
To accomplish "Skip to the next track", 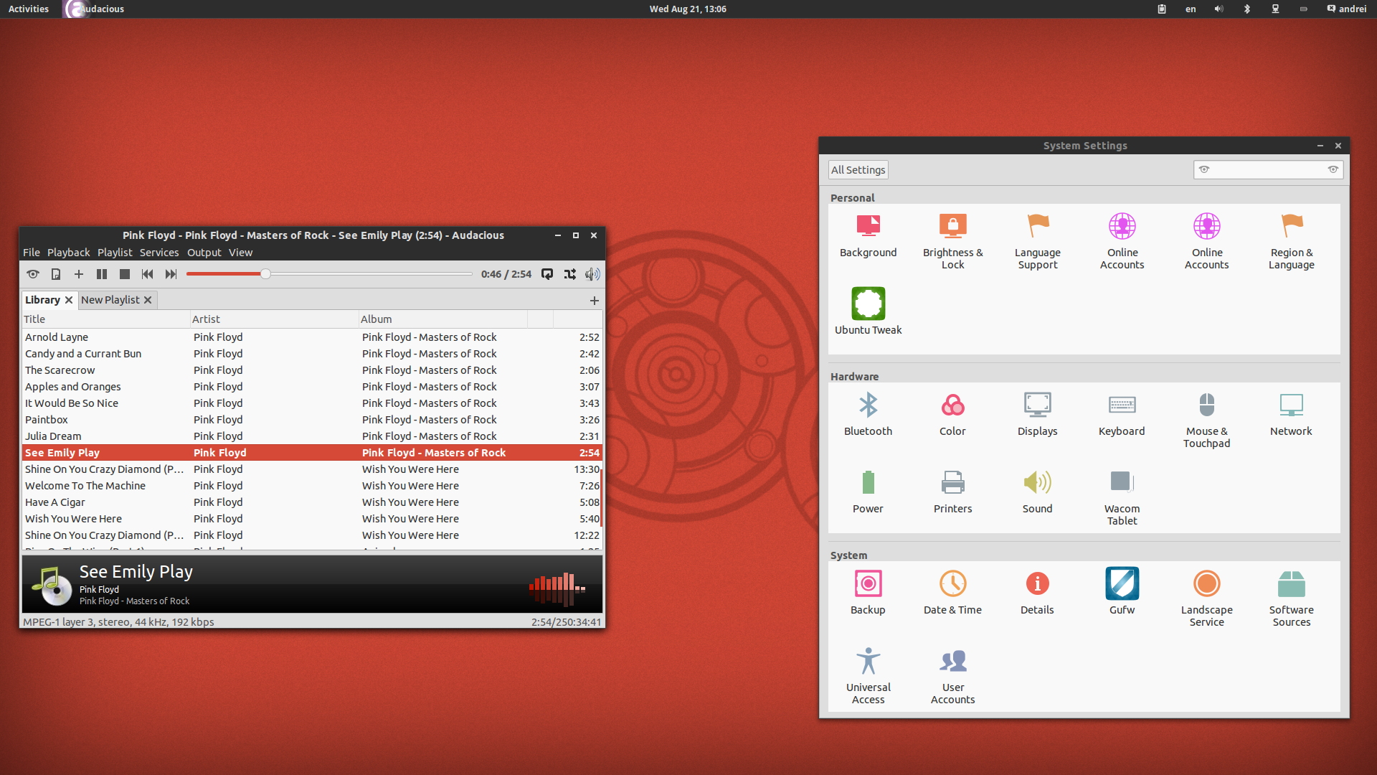I will 171,274.
